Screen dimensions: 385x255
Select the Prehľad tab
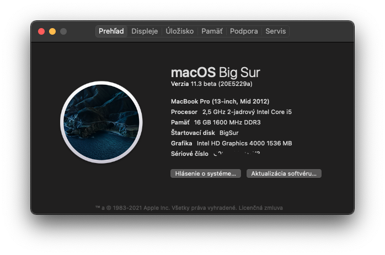[111, 31]
